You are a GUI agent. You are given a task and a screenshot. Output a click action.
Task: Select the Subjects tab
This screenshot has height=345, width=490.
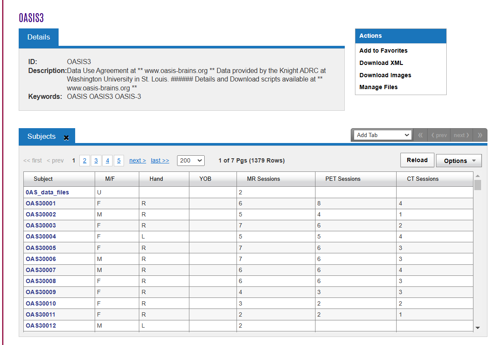pos(42,137)
